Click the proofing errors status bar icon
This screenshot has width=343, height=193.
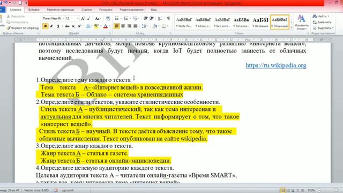coord(56,190)
